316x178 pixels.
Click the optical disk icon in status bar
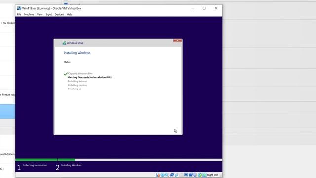click(163, 175)
